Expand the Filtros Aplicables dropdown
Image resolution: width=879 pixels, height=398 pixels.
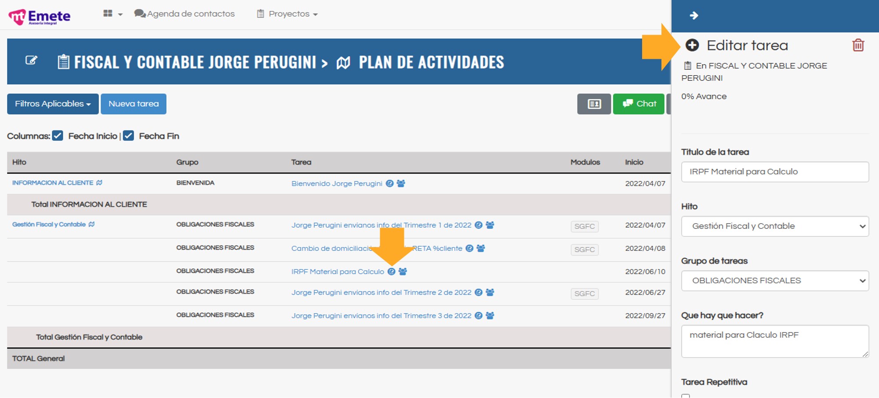coord(53,104)
